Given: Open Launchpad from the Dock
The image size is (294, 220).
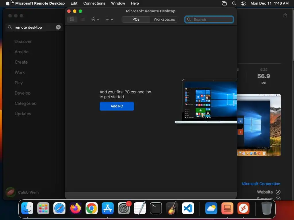Looking at the screenshot, I should point(43,208).
